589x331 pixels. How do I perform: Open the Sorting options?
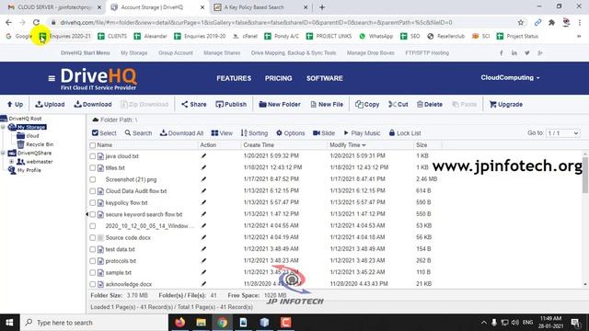click(254, 132)
